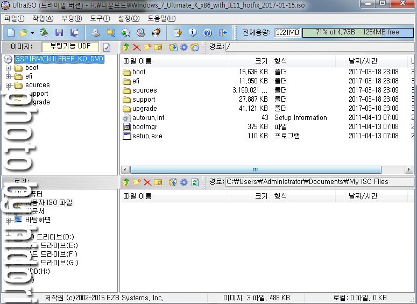The height and width of the screenshot is (304, 417).
Task: Sort image list by 날짜/시간 column header
Action: point(376,61)
